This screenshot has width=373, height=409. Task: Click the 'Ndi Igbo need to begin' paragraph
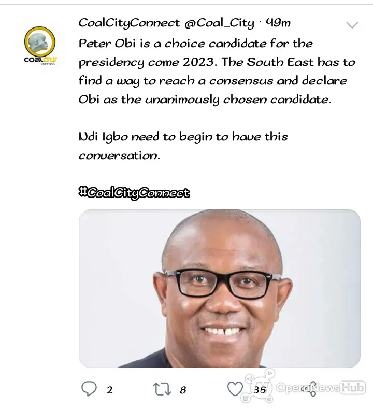pyautogui.click(x=183, y=146)
